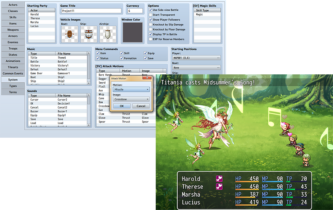
Task: Cancel the Attack Motion dialog
Action: [141, 106]
